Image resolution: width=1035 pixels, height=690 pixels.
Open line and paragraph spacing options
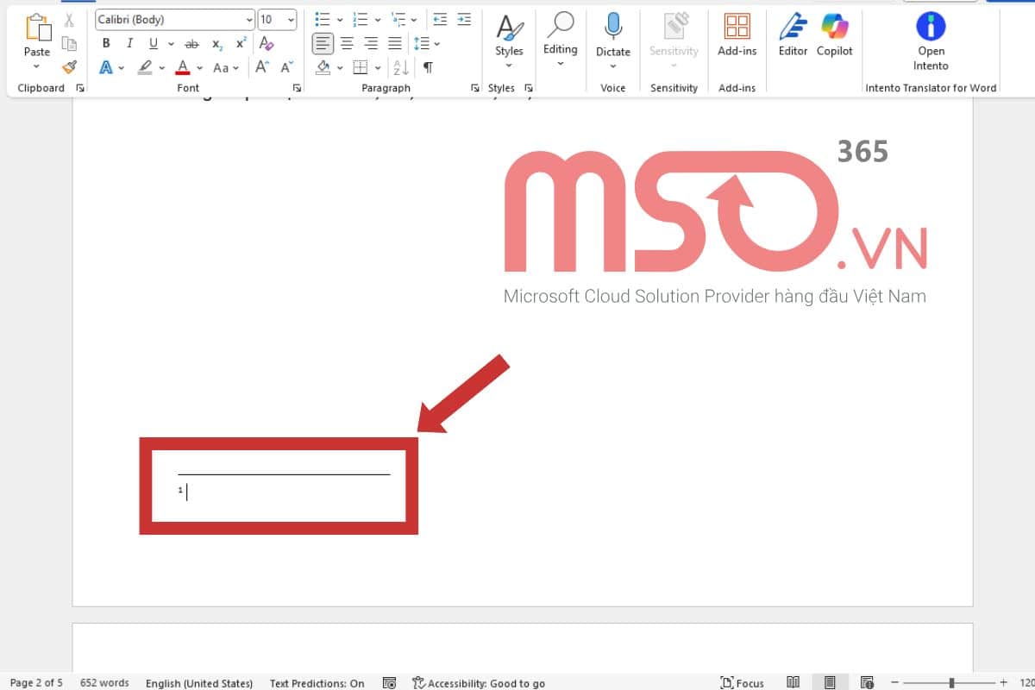pyautogui.click(x=422, y=43)
